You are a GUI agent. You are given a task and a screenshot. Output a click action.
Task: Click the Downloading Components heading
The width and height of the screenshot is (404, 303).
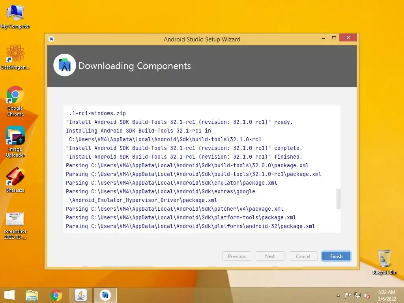[x=135, y=66]
